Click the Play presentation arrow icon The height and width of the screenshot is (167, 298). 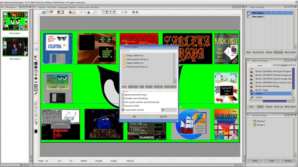click(x=122, y=12)
